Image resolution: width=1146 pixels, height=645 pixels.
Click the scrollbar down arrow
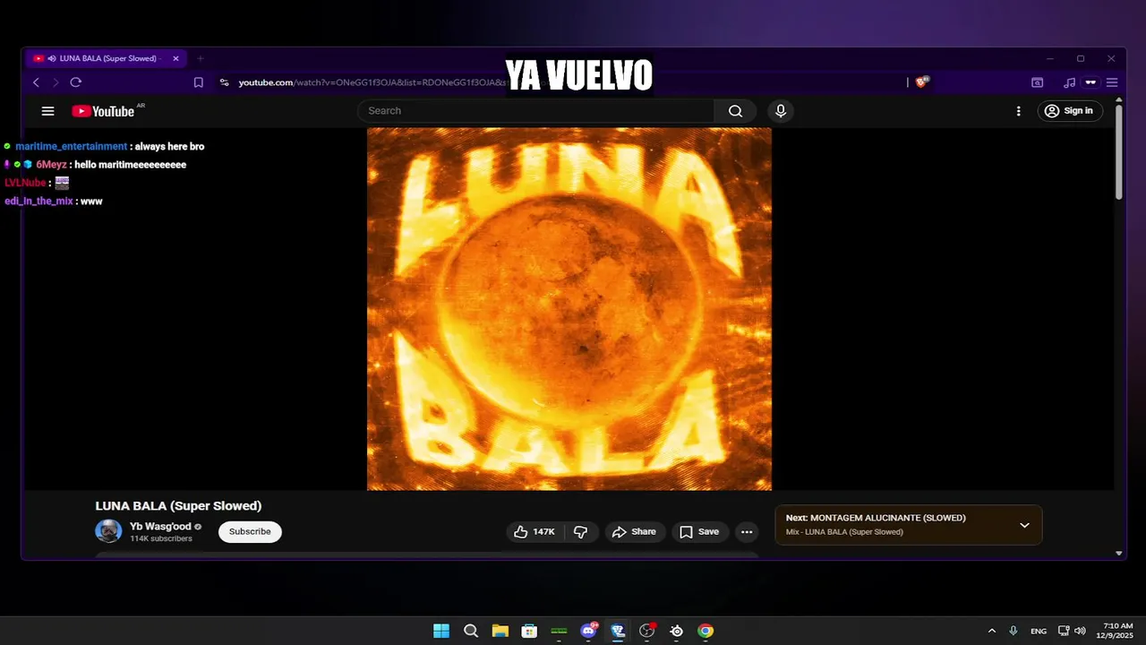point(1118,554)
